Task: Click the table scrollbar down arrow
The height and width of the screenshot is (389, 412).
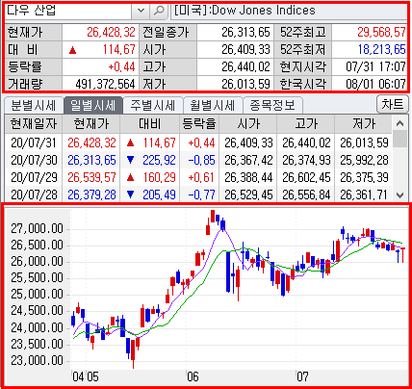Action: click(x=399, y=194)
